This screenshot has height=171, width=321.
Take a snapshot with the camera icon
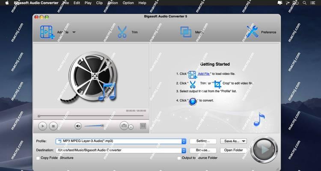click(124, 126)
